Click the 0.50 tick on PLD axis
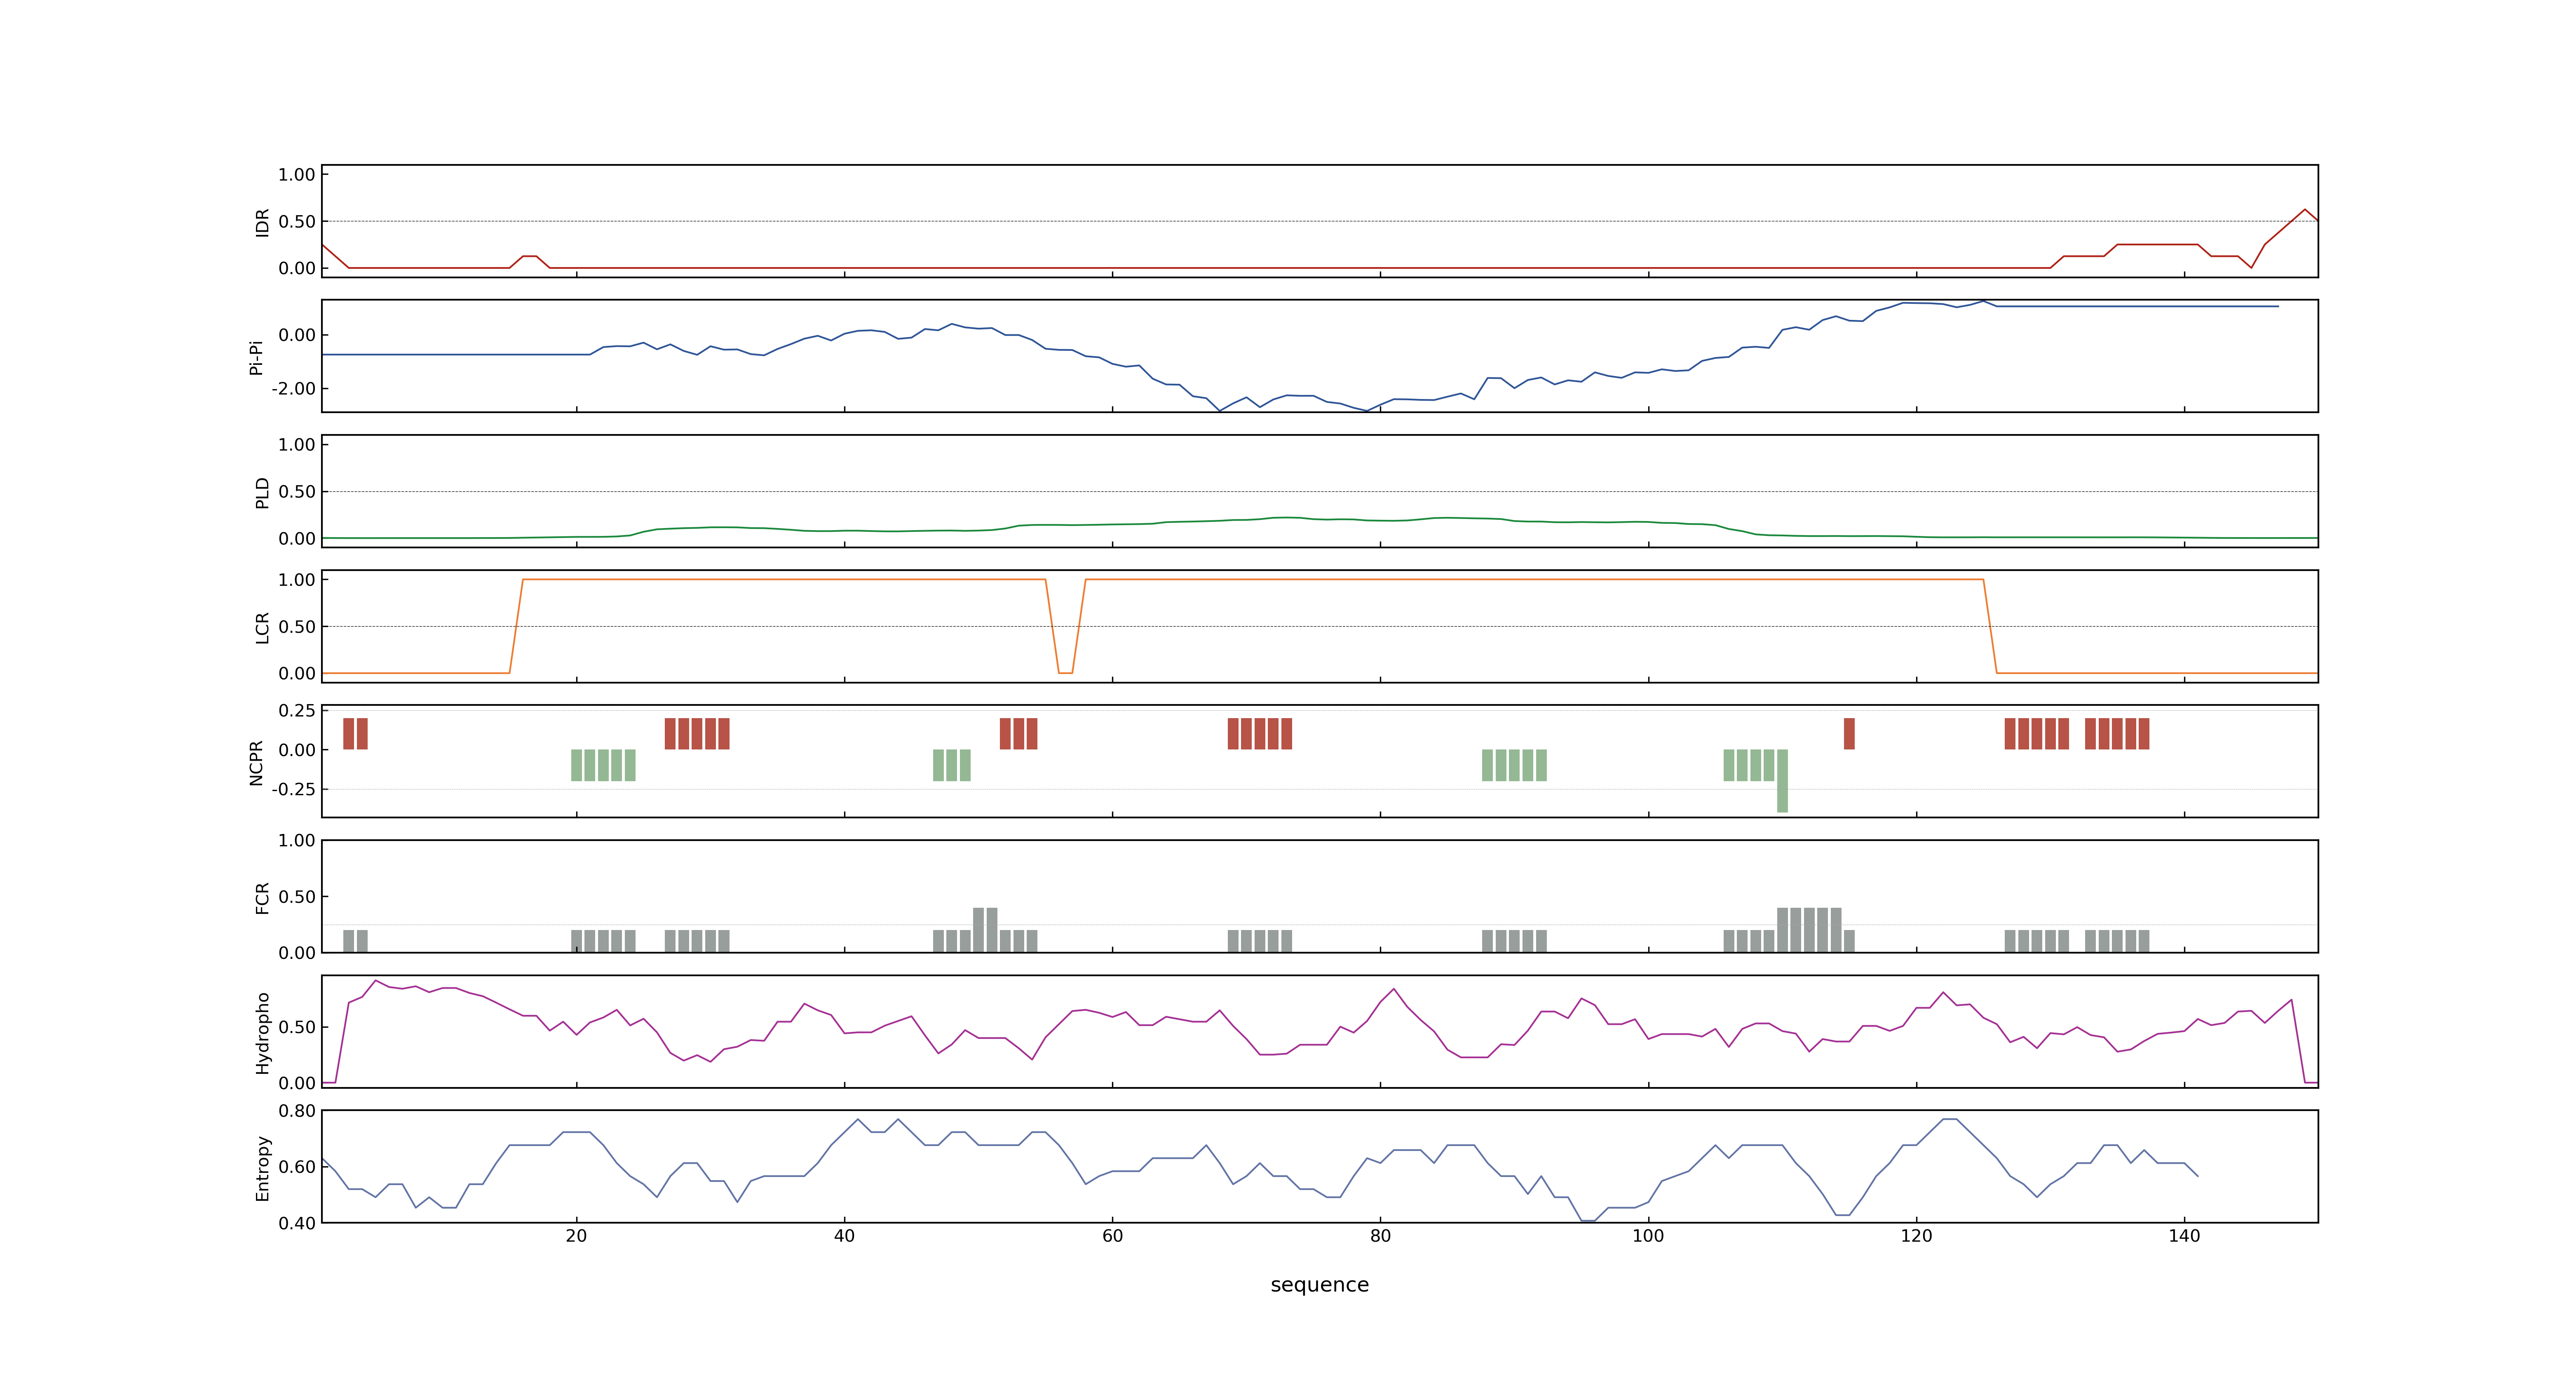 pos(297,491)
